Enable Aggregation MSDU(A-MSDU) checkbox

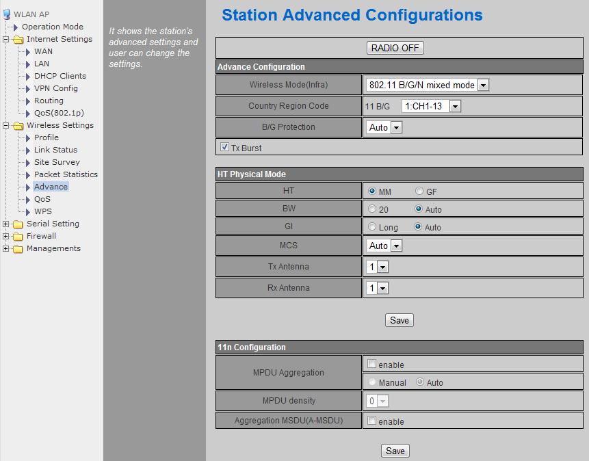click(371, 420)
